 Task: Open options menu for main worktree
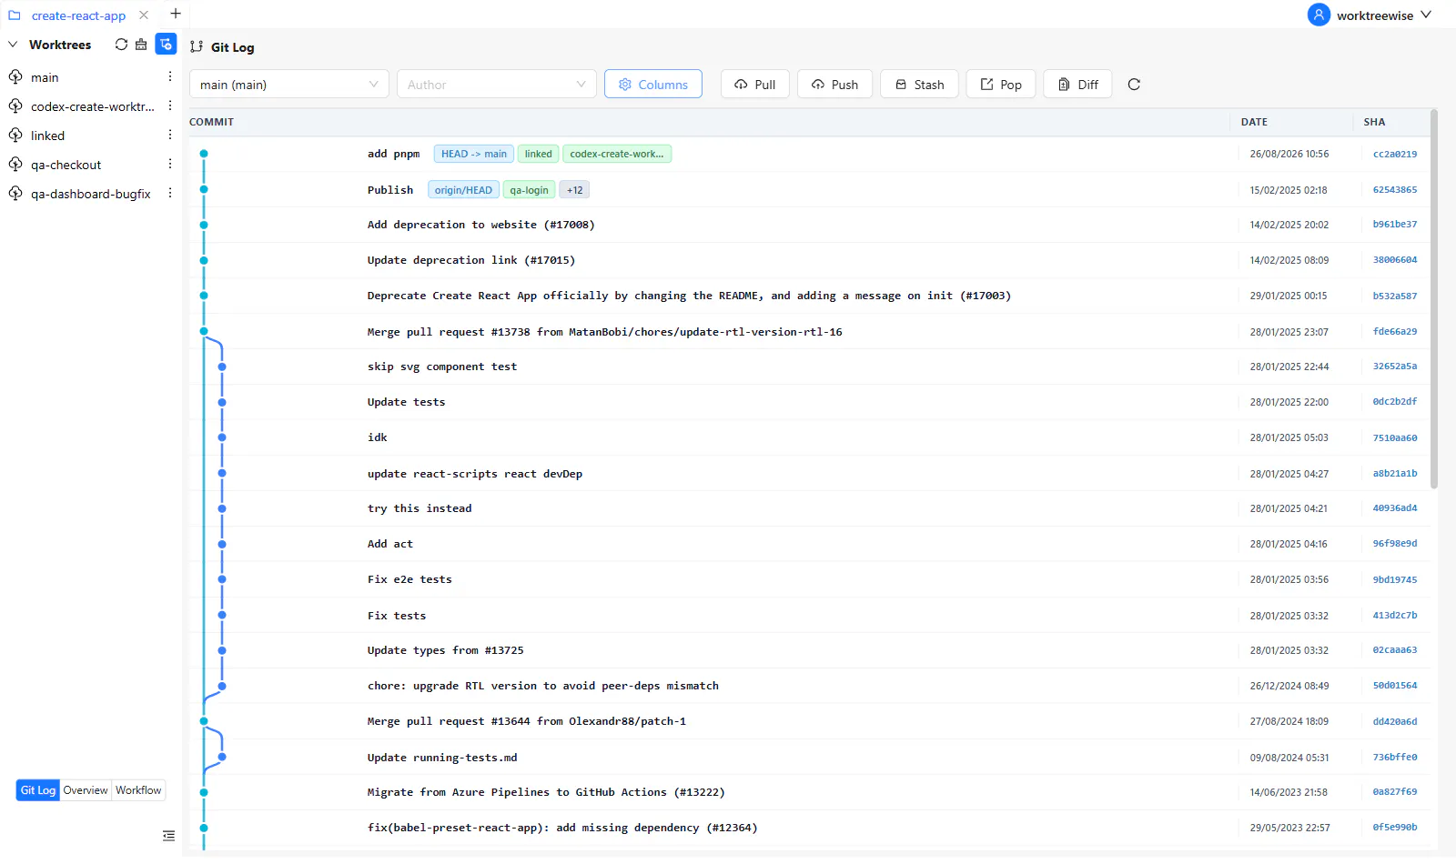point(170,77)
